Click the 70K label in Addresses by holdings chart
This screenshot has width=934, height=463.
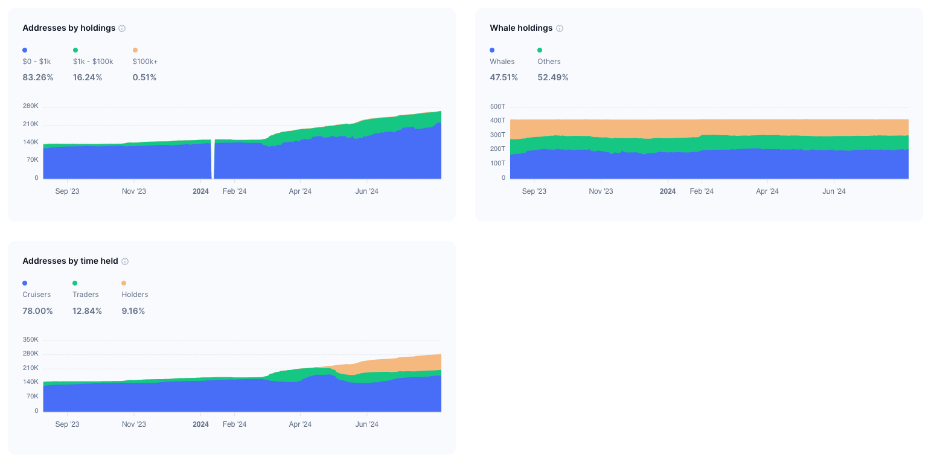pyautogui.click(x=32, y=160)
